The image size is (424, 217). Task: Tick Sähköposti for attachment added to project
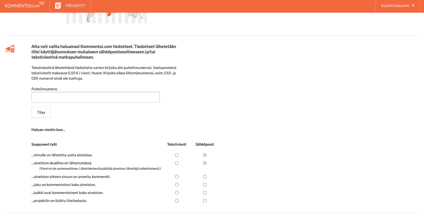tap(205, 201)
